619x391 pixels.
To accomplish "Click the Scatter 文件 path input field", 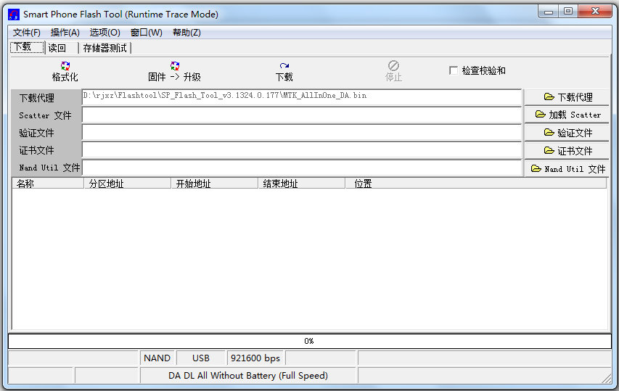I will 301,115.
